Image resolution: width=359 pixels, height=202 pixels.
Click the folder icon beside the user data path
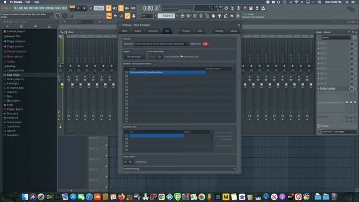[x=159, y=57]
